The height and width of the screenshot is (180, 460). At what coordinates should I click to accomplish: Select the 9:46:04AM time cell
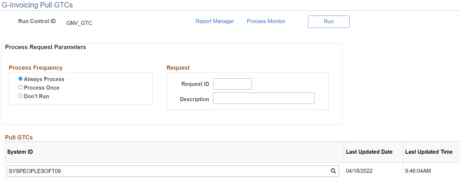[418, 171]
